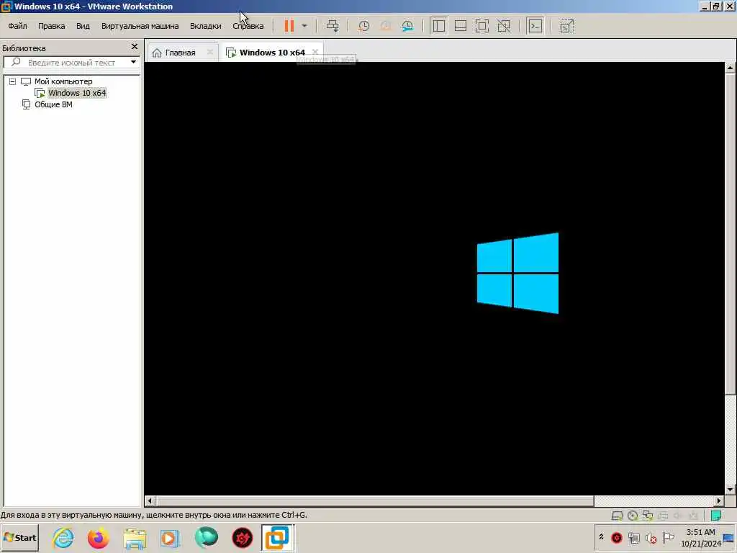The height and width of the screenshot is (553, 737).
Task: Collapse the Мой компьютер tree node
Action: click(13, 81)
